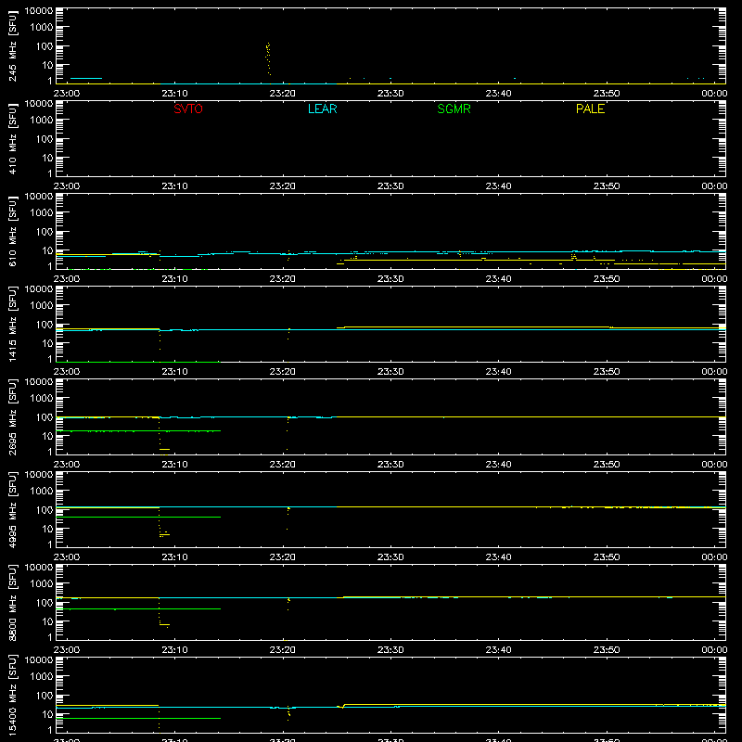Click 23:20 tick label under 1415 MHz panel
Screen dimensions: 742x742
[283, 372]
